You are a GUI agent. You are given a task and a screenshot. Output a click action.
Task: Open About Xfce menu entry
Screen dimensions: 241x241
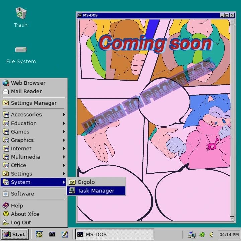click(x=25, y=214)
